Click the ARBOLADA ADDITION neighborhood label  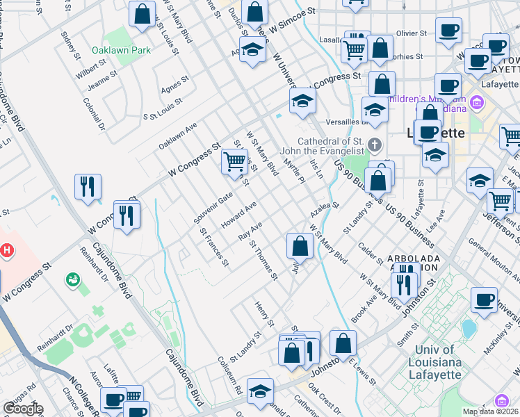(414, 263)
